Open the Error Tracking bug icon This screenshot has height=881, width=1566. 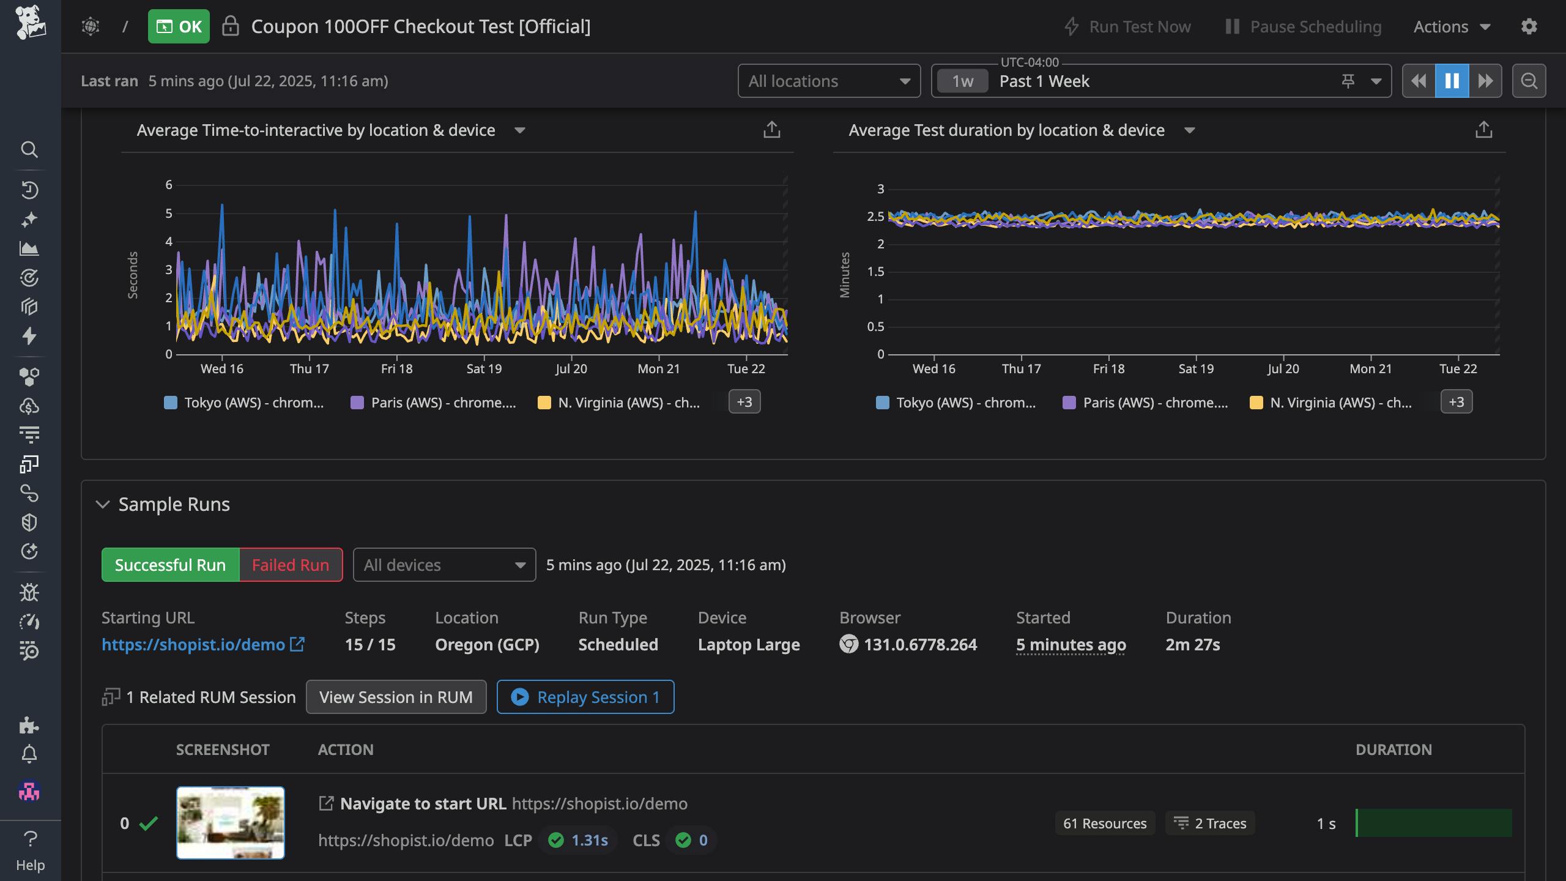(30, 592)
